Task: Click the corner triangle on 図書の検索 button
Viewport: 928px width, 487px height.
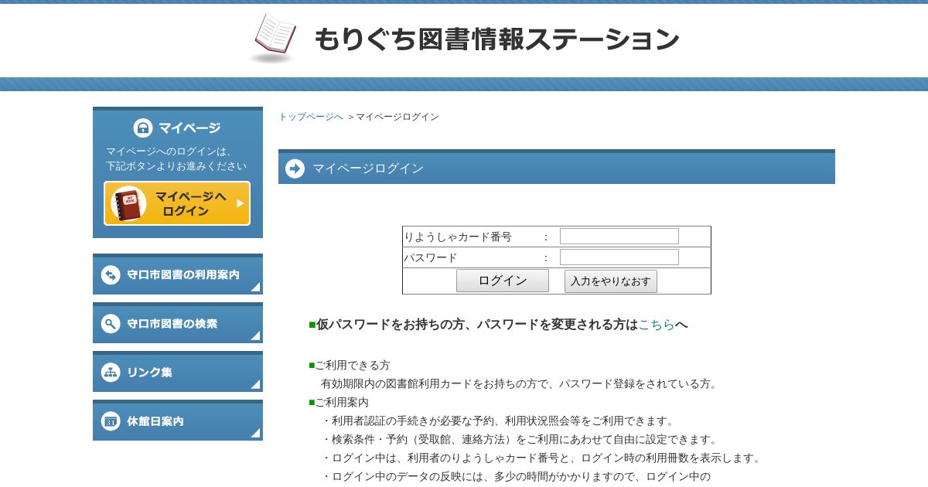Action: tap(255, 335)
